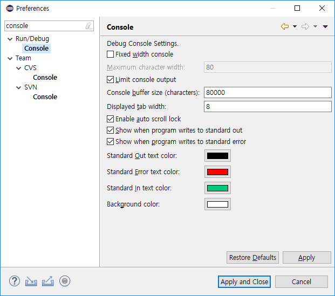This screenshot has width=335, height=296.
Task: Click the Console buffer size field
Action: coord(268,93)
